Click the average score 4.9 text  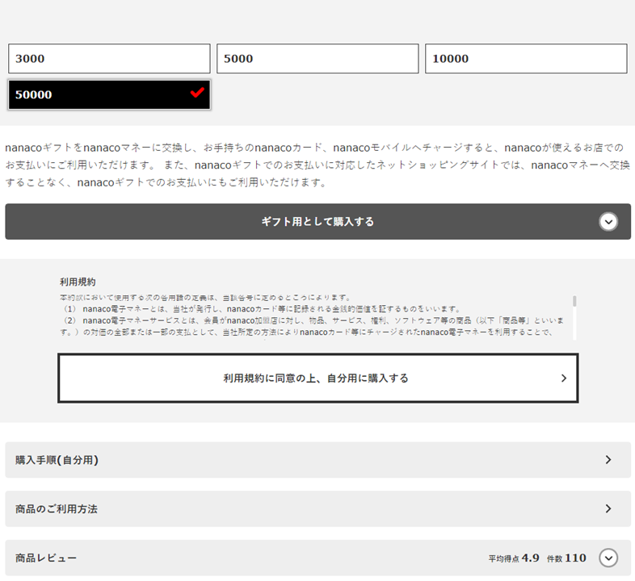click(530, 558)
